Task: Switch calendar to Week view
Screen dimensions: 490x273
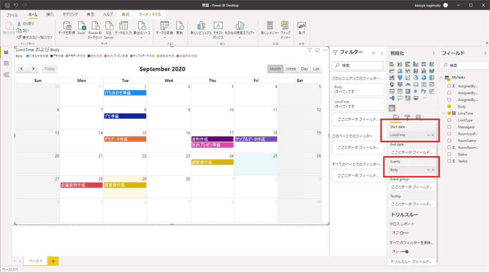Action: (291, 69)
